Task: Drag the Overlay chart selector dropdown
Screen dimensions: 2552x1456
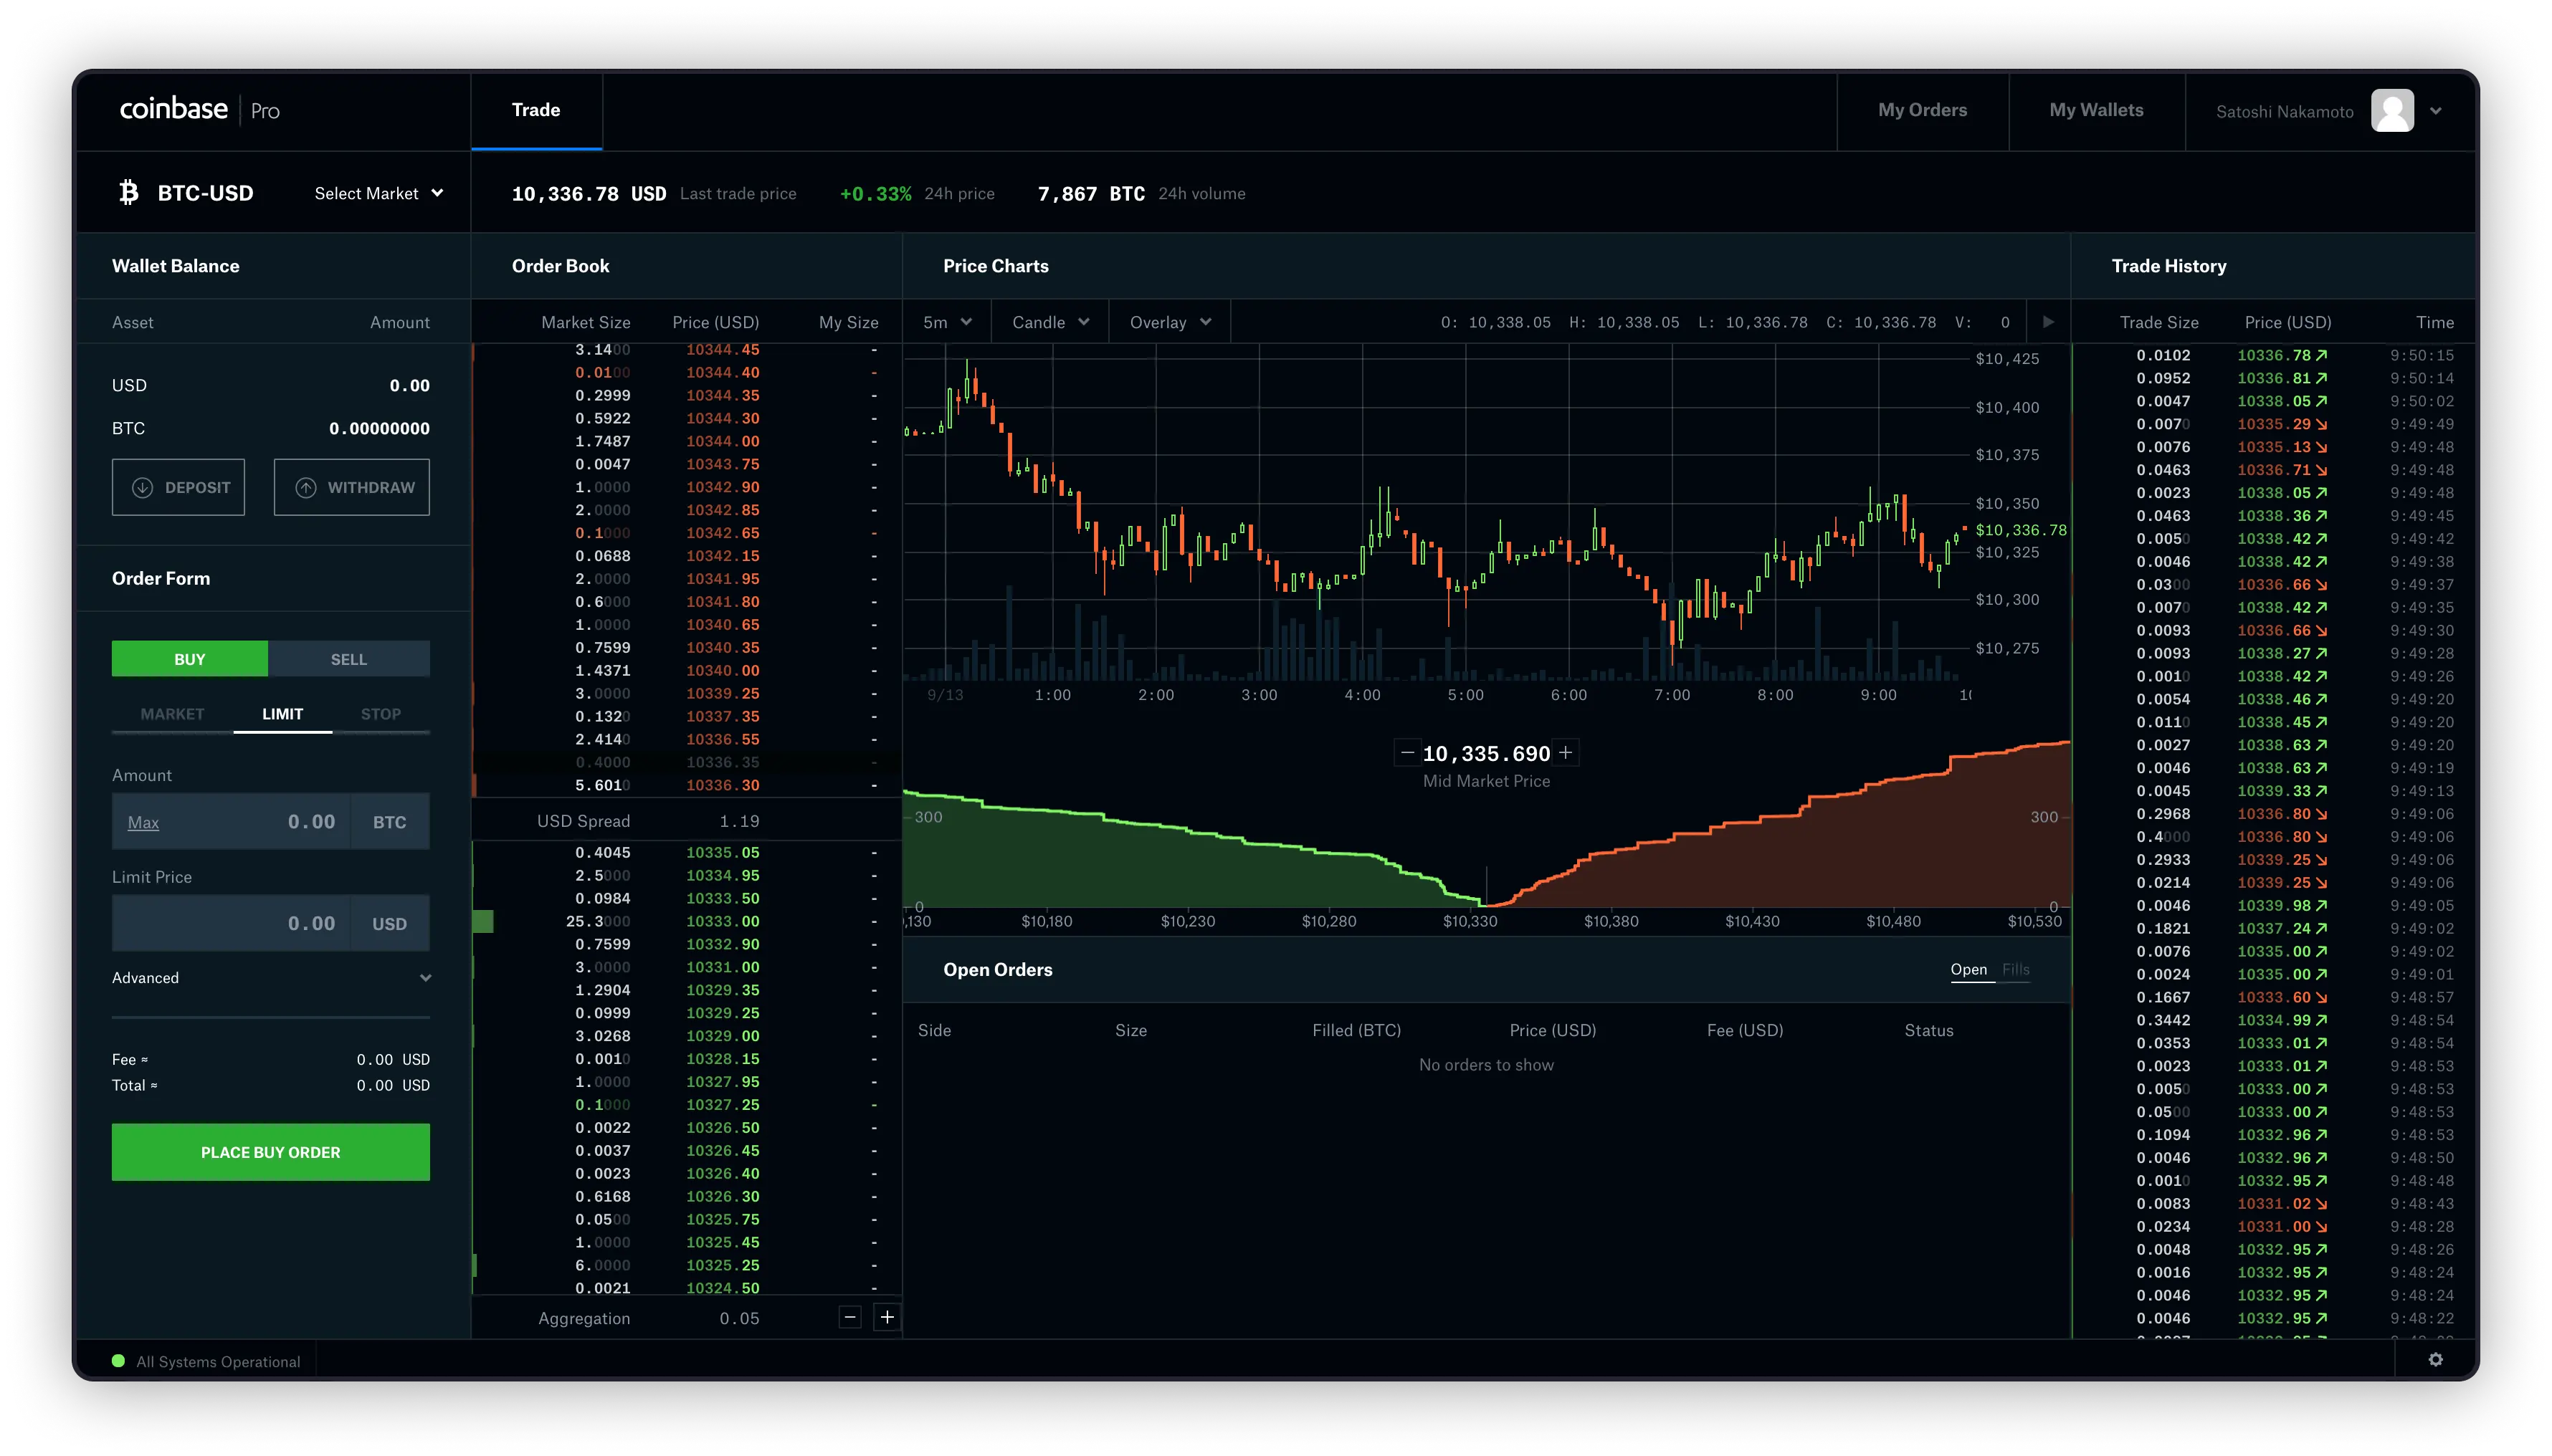Action: coord(1167,322)
